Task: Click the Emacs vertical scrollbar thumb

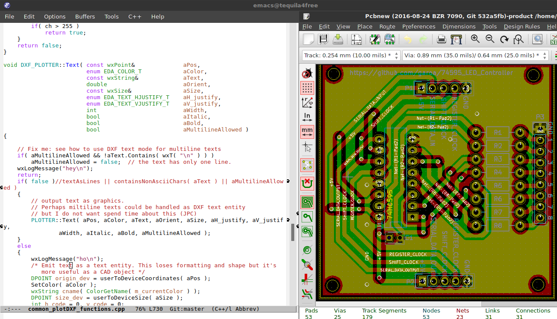Action: (293, 232)
